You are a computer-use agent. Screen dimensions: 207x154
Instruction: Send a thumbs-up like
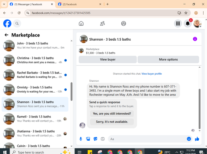[x=197, y=139]
